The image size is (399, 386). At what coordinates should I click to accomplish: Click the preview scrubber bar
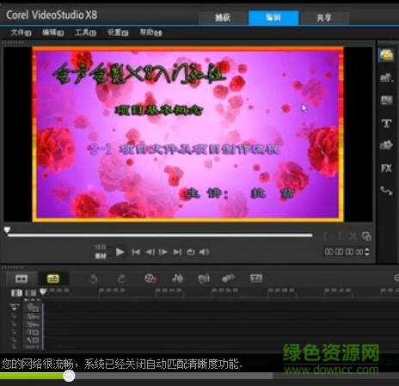click(x=160, y=236)
